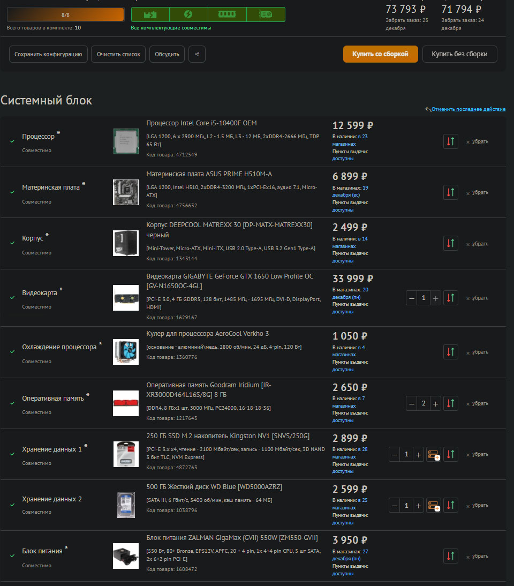Screen dimensions: 514x586
Task: Click the Купить без сборки button
Action: pos(459,54)
